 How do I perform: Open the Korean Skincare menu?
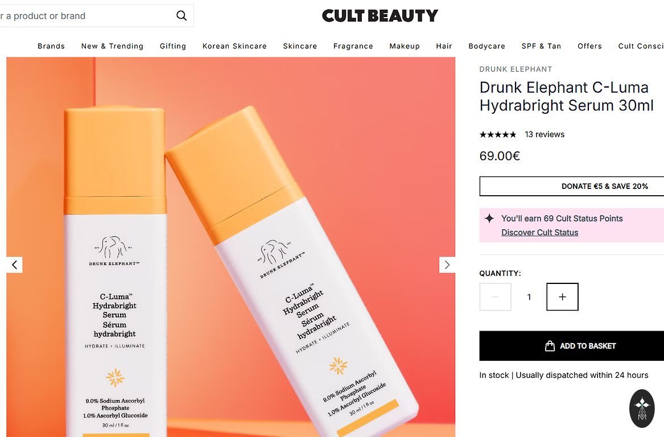click(x=234, y=46)
